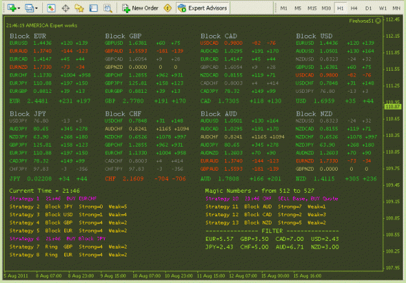Select the M30 timeframe button
The height and width of the screenshot is (283, 406).
(326, 8)
